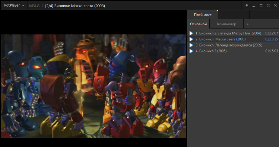Click duration 01:15:03 in playlist
The height and width of the screenshot is (147, 279).
click(x=271, y=51)
